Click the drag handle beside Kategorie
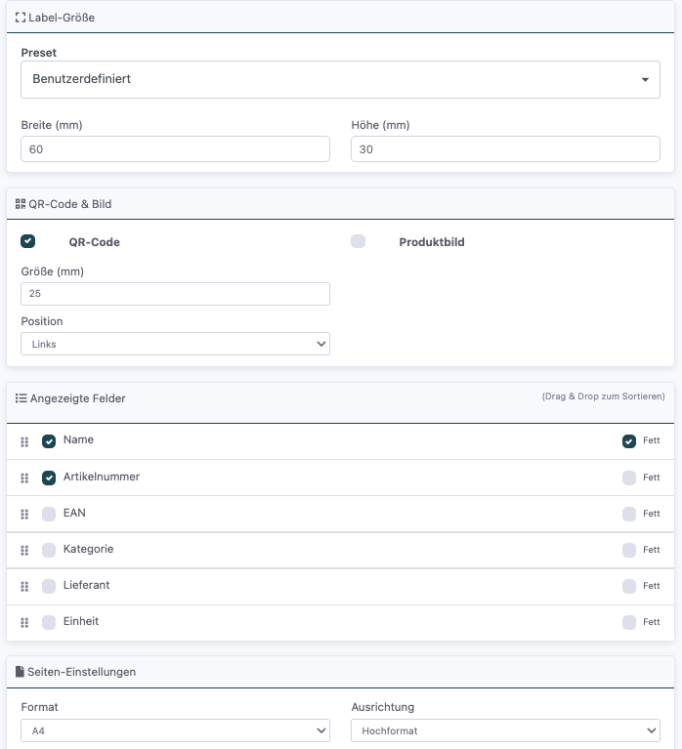The image size is (682, 749). coord(24,551)
